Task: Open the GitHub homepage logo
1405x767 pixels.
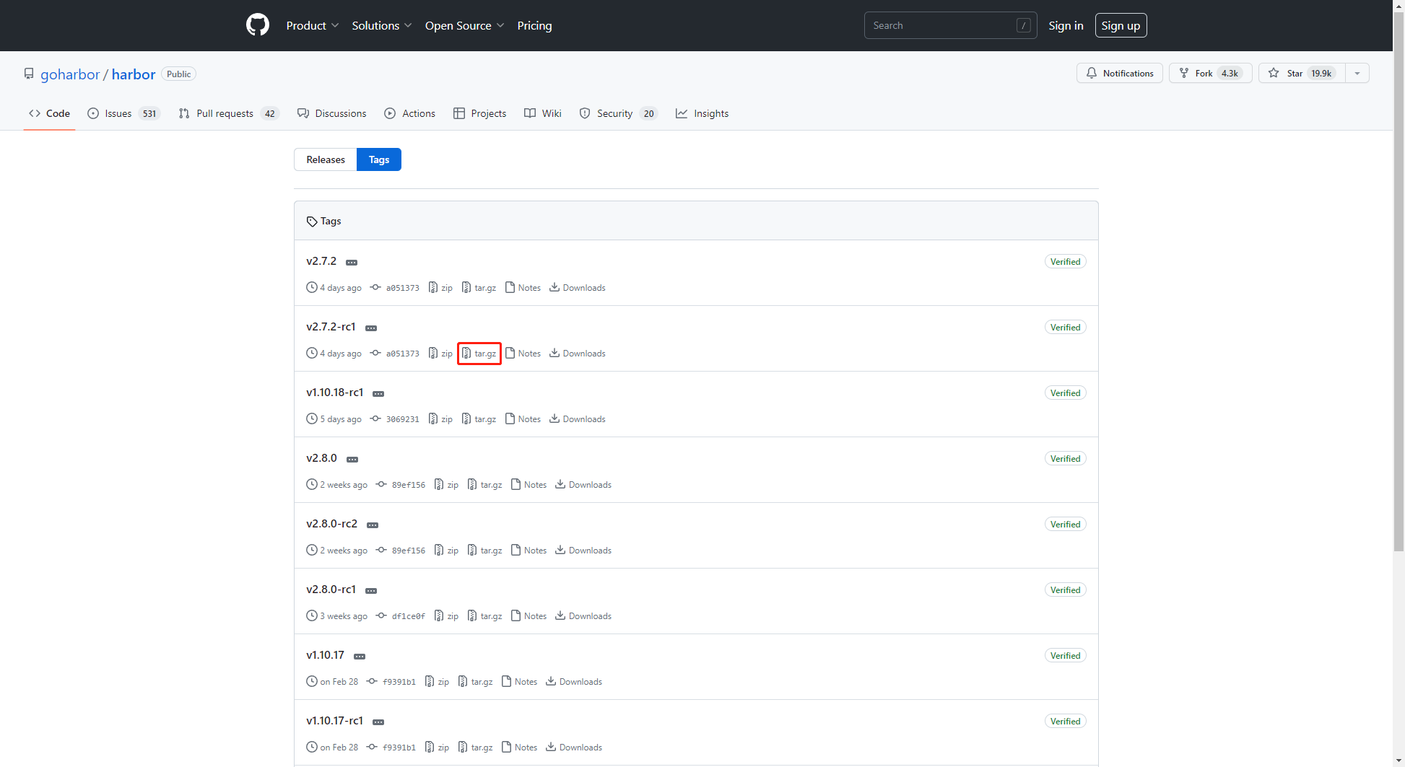Action: [x=258, y=25]
